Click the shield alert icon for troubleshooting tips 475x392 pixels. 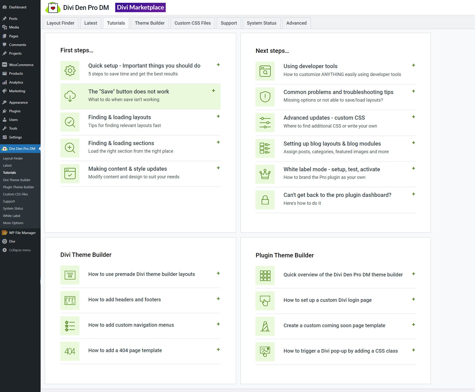point(265,97)
